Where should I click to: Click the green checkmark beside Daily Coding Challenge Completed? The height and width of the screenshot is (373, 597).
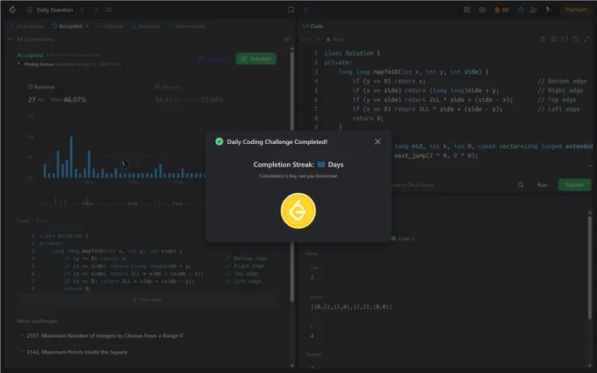click(x=219, y=141)
